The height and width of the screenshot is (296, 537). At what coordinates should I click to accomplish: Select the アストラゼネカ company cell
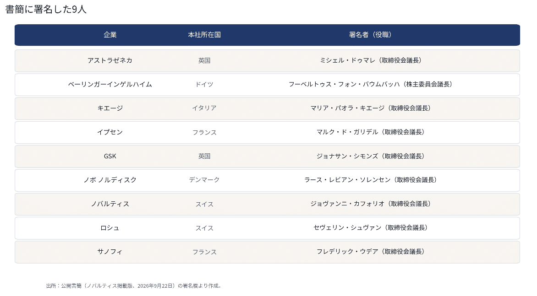[110, 60]
